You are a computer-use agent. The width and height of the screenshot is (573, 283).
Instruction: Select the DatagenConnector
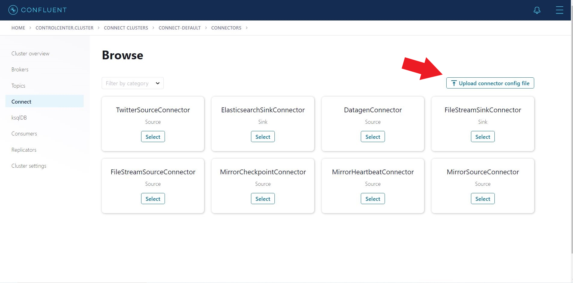pyautogui.click(x=373, y=137)
